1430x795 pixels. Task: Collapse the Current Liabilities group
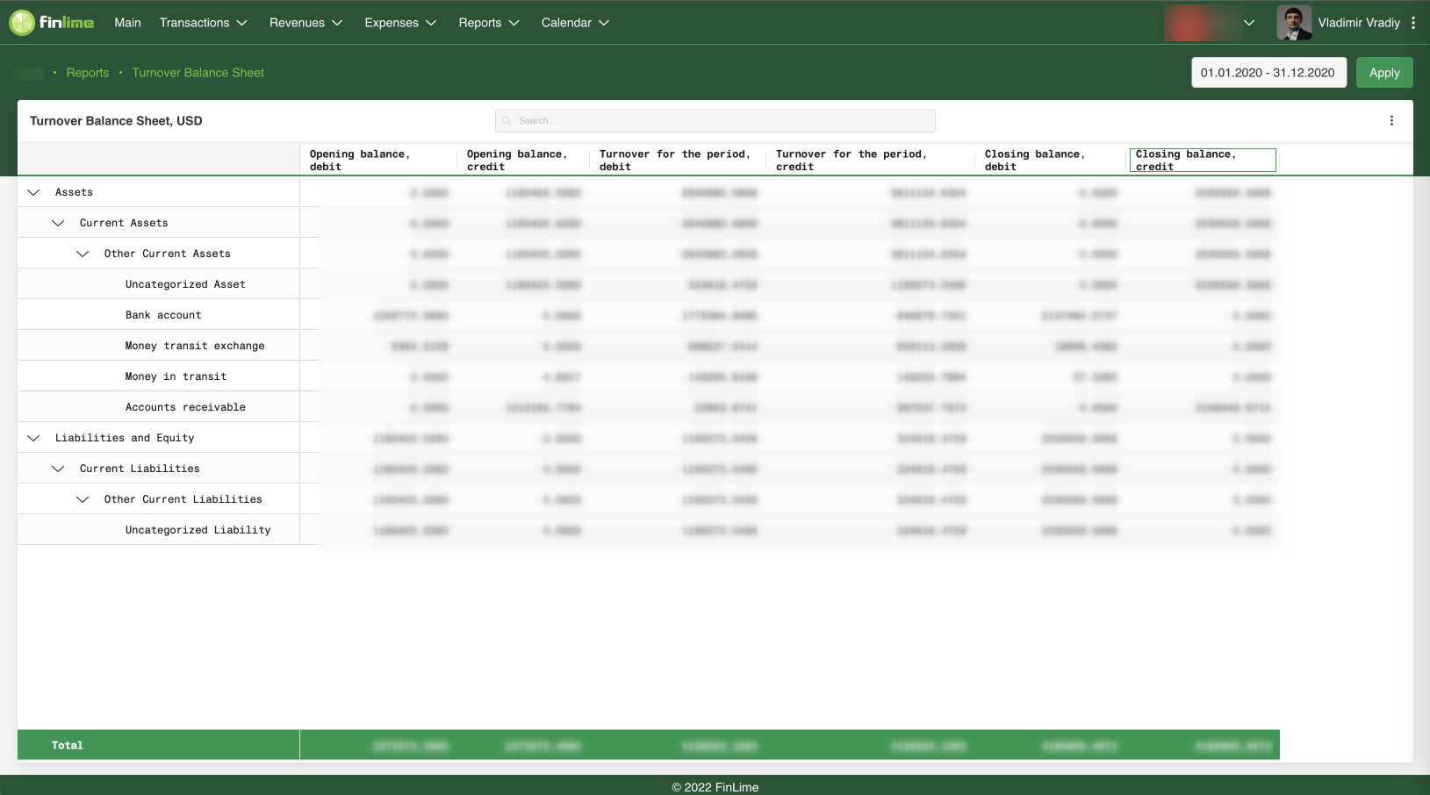coord(58,469)
